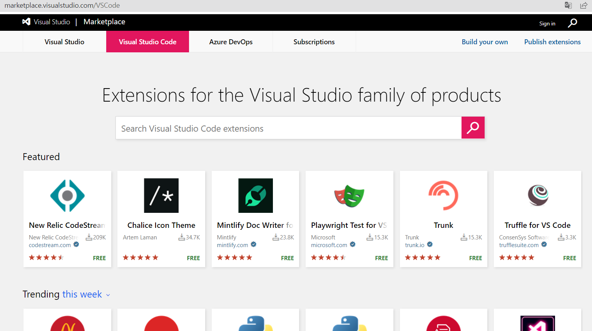
Task: Click verified badge next to microsoft.com
Action: pyautogui.click(x=353, y=244)
